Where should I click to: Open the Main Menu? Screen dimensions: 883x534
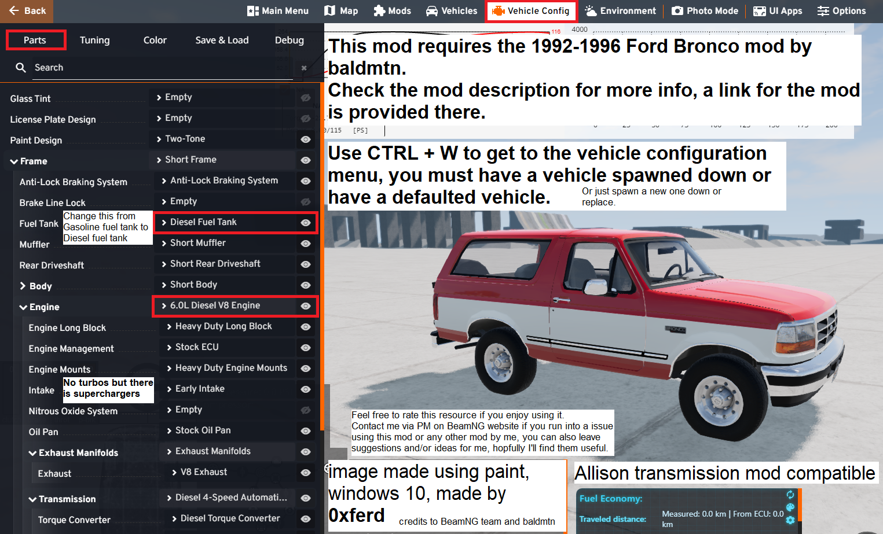278,11
